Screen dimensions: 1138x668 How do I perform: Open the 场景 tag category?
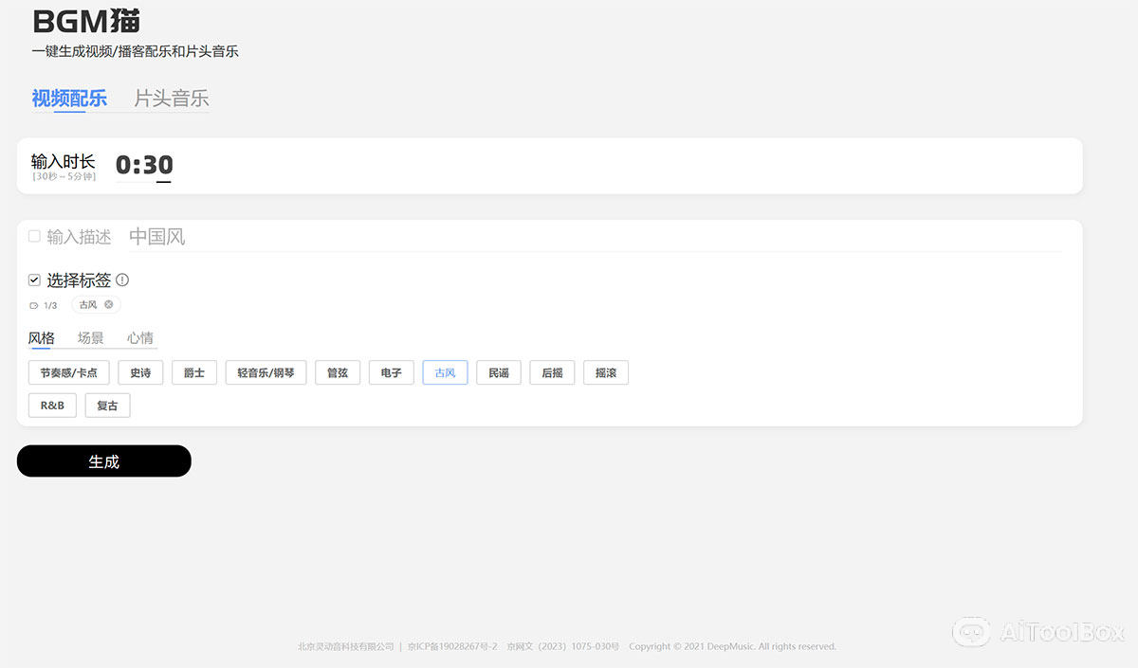91,338
